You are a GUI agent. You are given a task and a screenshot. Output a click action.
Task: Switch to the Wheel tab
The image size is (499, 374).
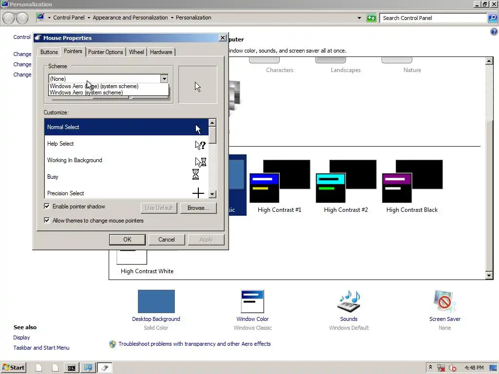pos(136,52)
